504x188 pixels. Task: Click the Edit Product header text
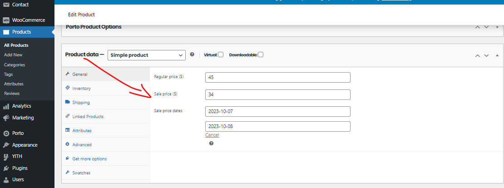[x=81, y=15]
